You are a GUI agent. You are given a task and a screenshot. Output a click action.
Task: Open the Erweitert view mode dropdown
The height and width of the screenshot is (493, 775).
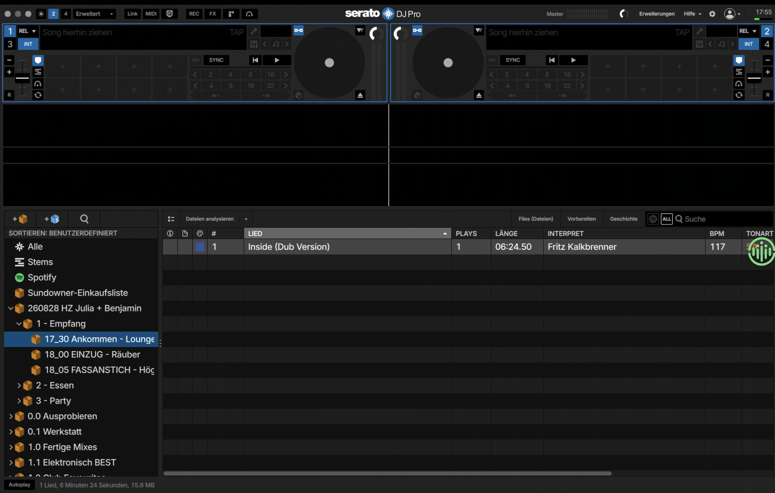tap(94, 14)
